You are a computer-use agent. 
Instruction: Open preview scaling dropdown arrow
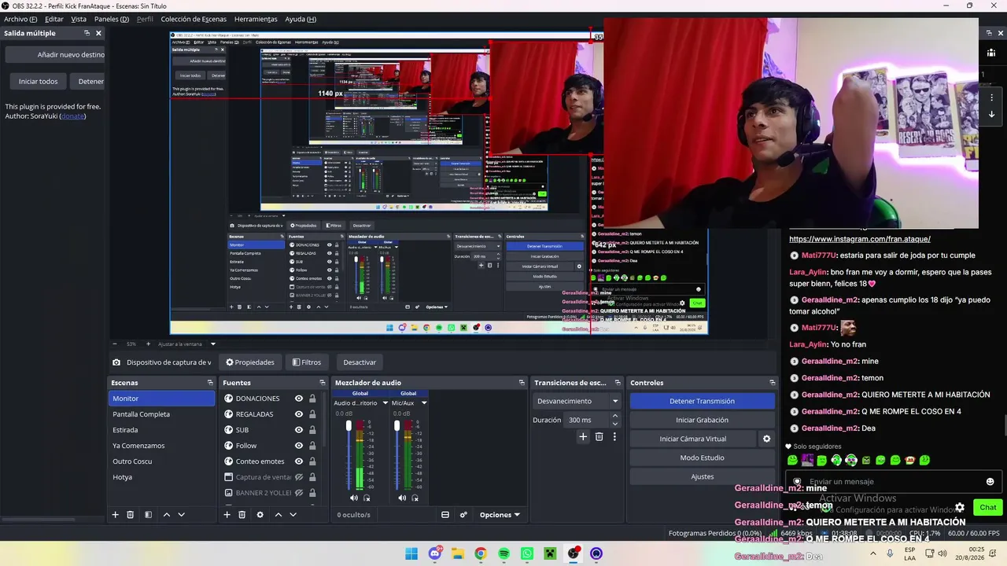click(x=212, y=344)
